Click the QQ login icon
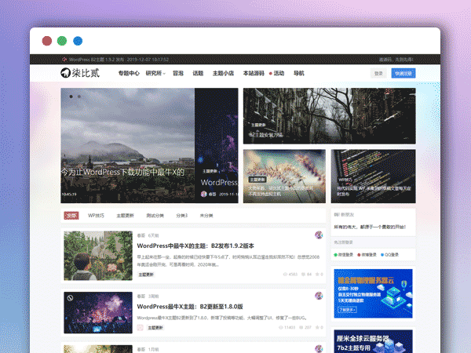The image size is (471, 353). click(381, 254)
